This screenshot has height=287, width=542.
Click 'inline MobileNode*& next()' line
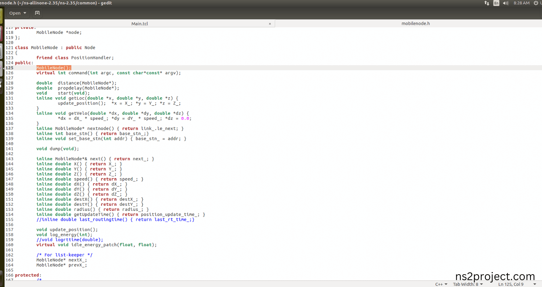95,159
